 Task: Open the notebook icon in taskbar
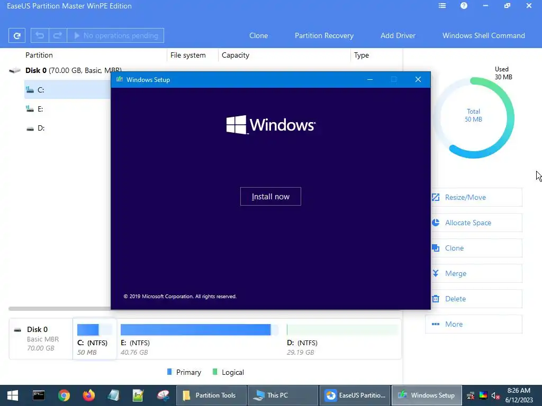pos(113,395)
